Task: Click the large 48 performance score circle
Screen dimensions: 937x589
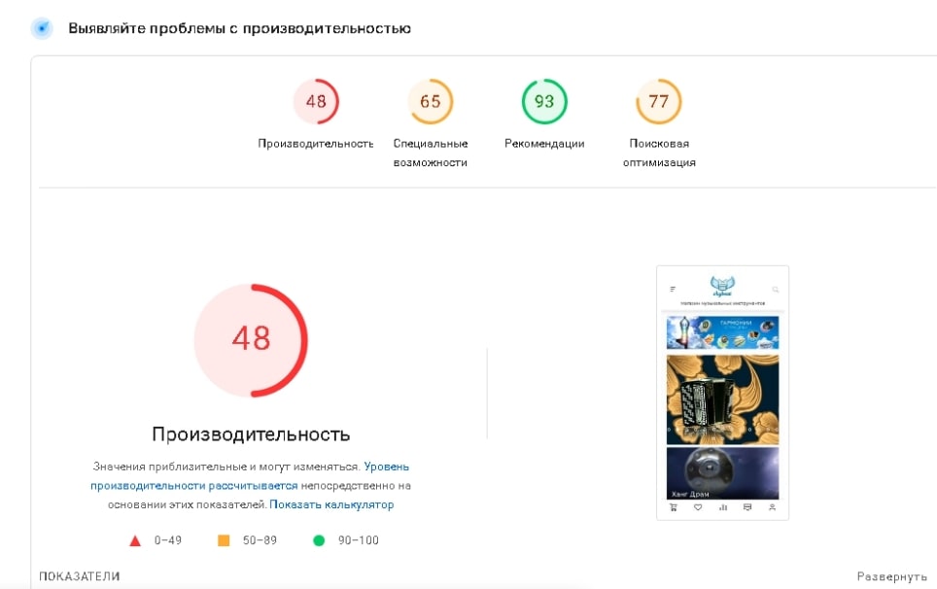Action: point(251,339)
